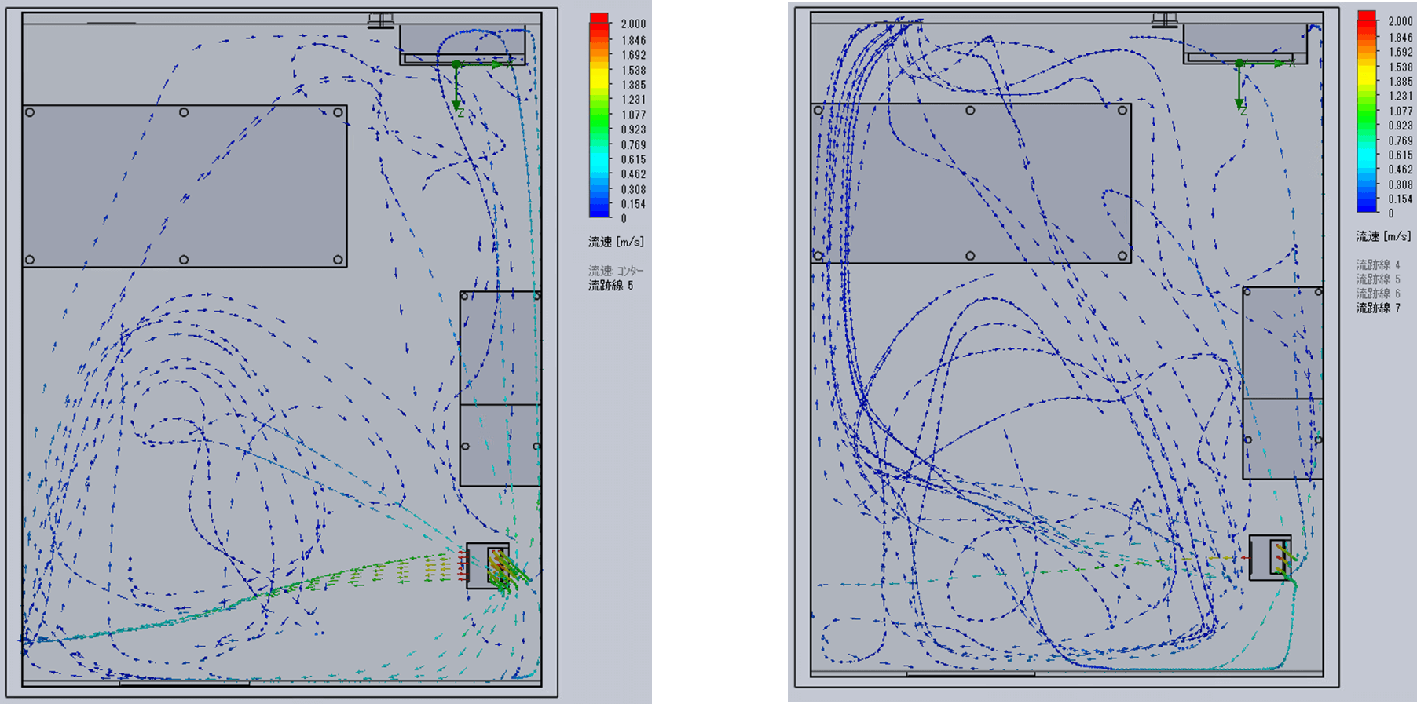
Task: Select the right legend title 流速 [m/s]
Action: (1383, 236)
